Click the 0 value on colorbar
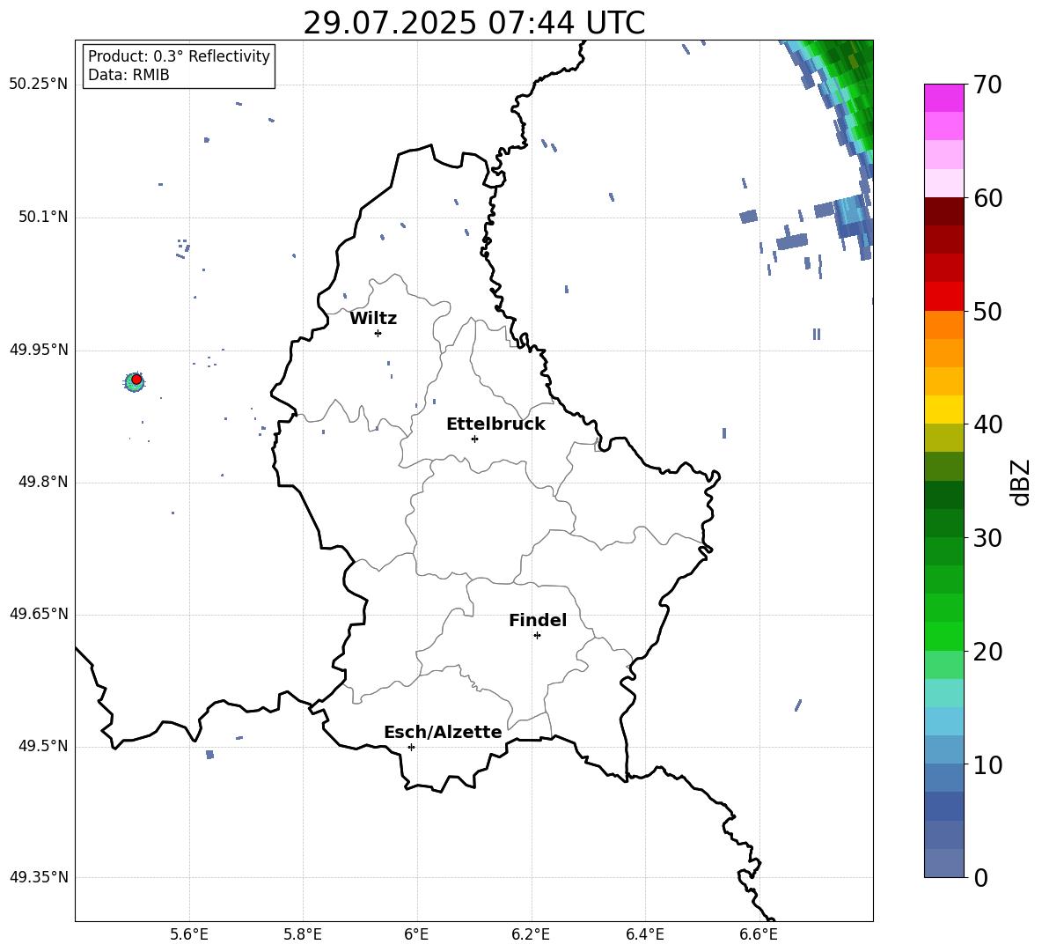Screen dimensions: 1042x952 coord(981,877)
